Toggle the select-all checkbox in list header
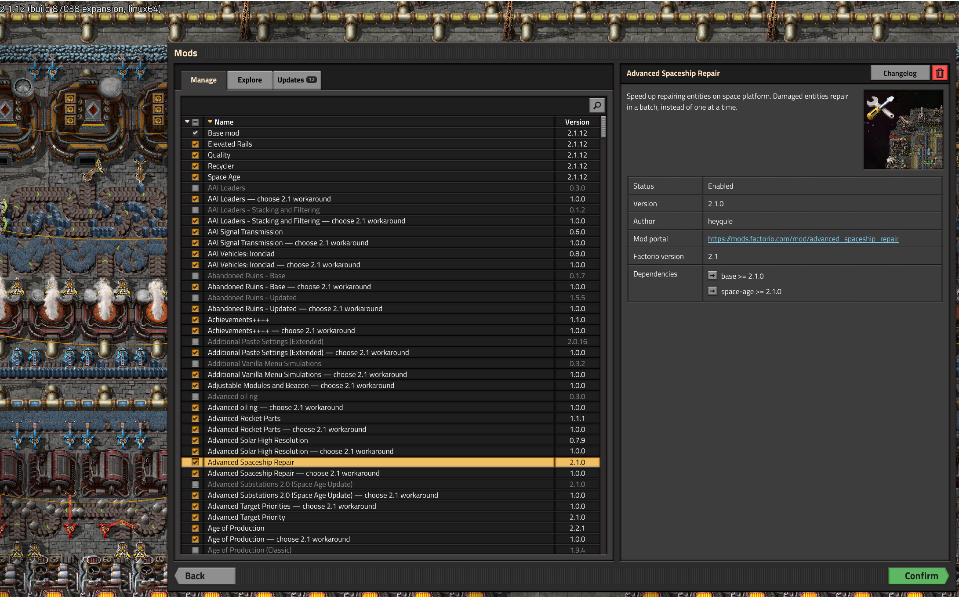The image size is (959, 597). coord(195,122)
